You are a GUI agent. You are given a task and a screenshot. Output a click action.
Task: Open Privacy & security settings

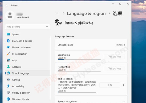(27, 93)
